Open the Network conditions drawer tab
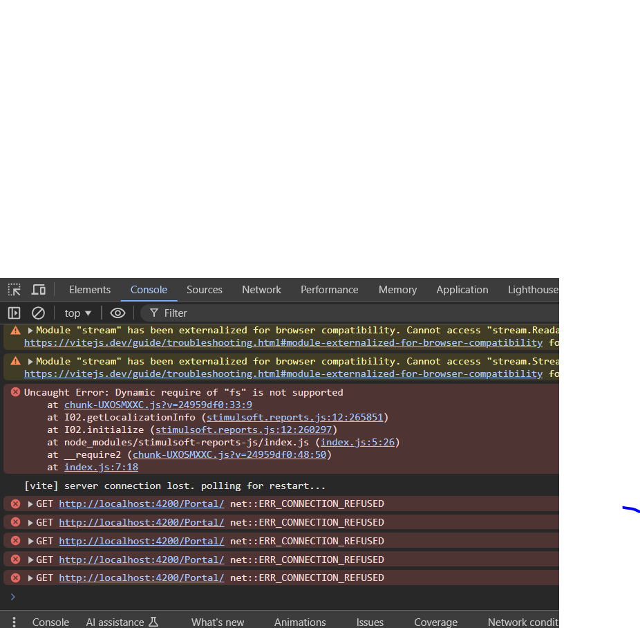Screen dimensions: 640x628 [523, 622]
